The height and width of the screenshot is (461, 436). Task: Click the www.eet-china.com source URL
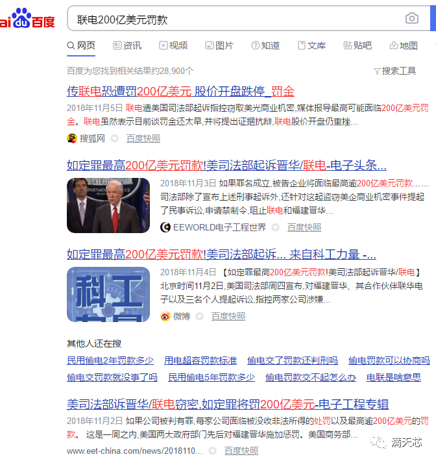tap(134, 451)
